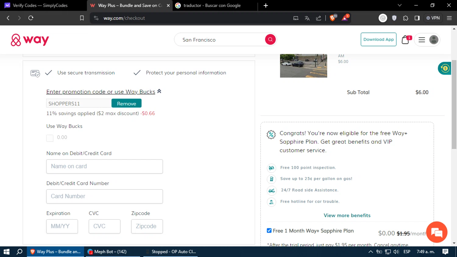Focus the CVC field
The width and height of the screenshot is (457, 257).
[105, 227]
